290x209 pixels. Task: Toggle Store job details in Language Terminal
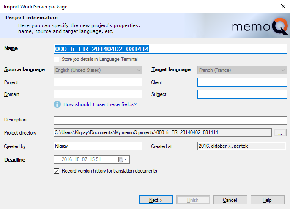(x=57, y=60)
